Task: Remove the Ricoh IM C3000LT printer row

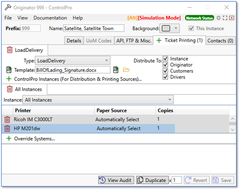Action: pyautogui.click(x=7, y=120)
